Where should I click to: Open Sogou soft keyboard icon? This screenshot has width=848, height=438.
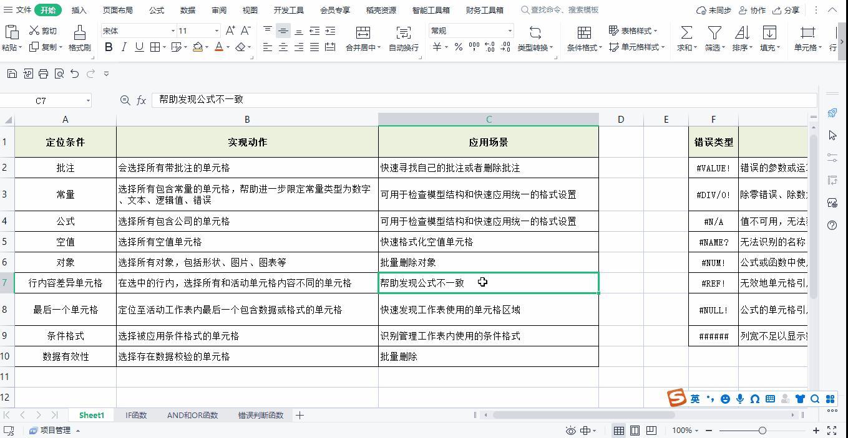(770, 399)
